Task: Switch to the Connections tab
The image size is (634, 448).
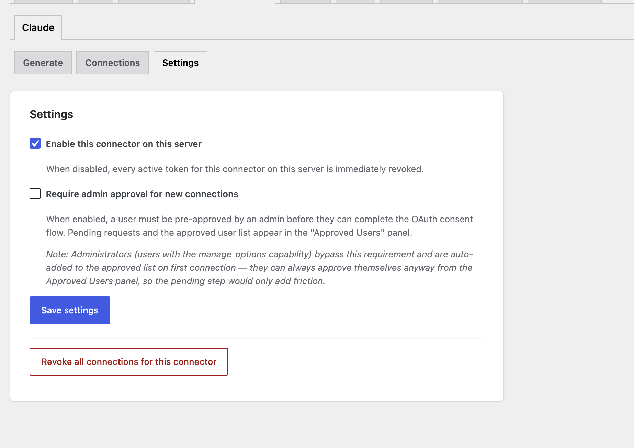Action: [x=113, y=63]
